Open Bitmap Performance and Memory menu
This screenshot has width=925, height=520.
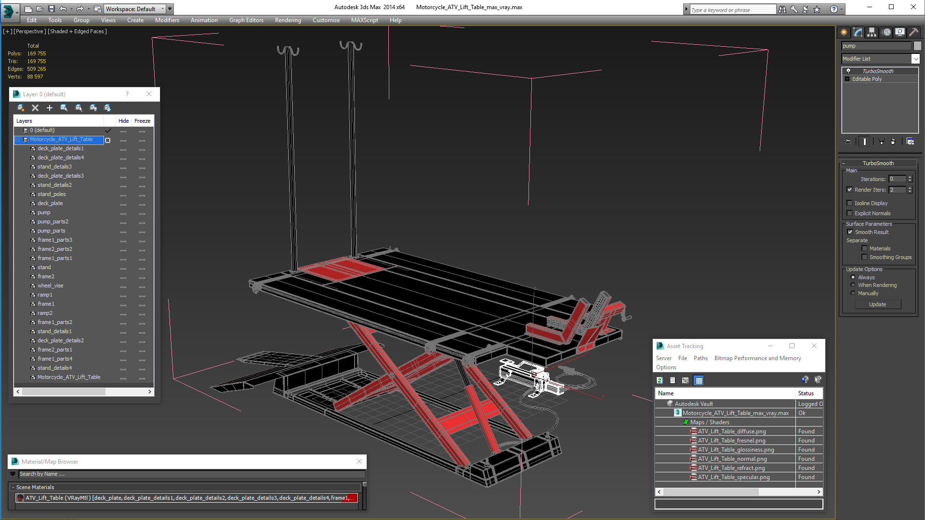(x=757, y=358)
